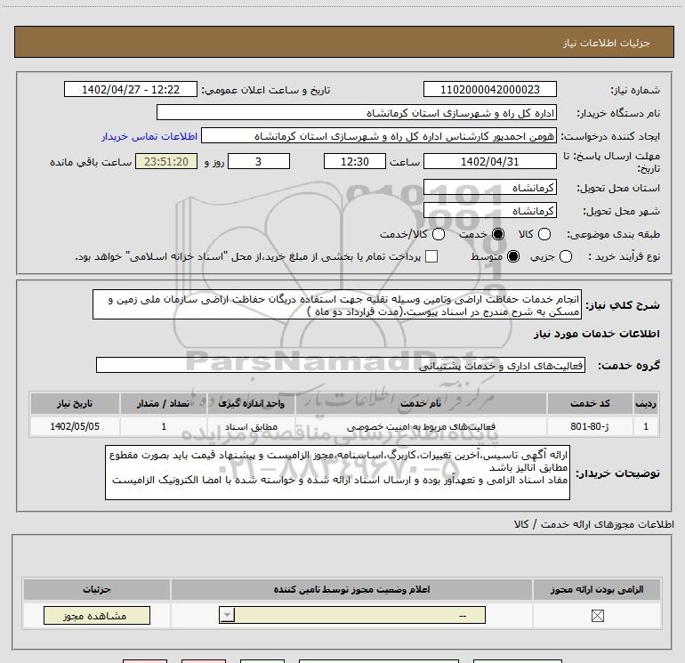Toggle the Islamic treasury payment checkbox
Image resolution: width=685 pixels, height=663 pixels.
pyautogui.click(x=431, y=256)
